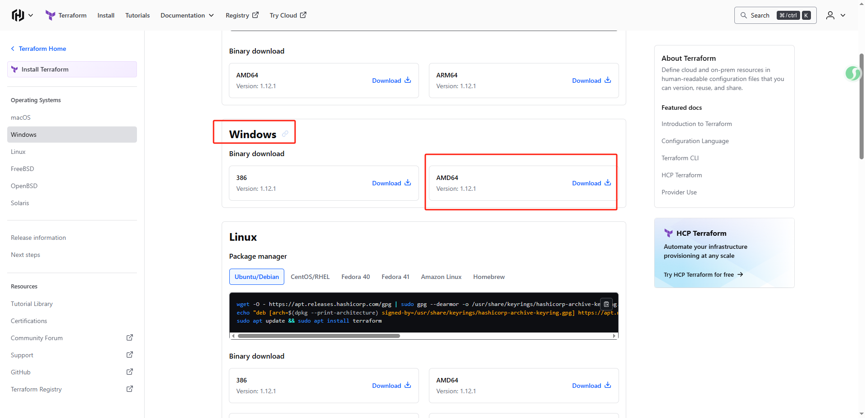Open the Registry external link
This screenshot has height=418, width=865.
point(242,15)
